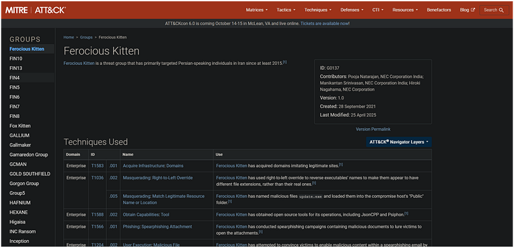Open technique ID T1588
The width and height of the screenshot is (514, 248).
[98, 215]
